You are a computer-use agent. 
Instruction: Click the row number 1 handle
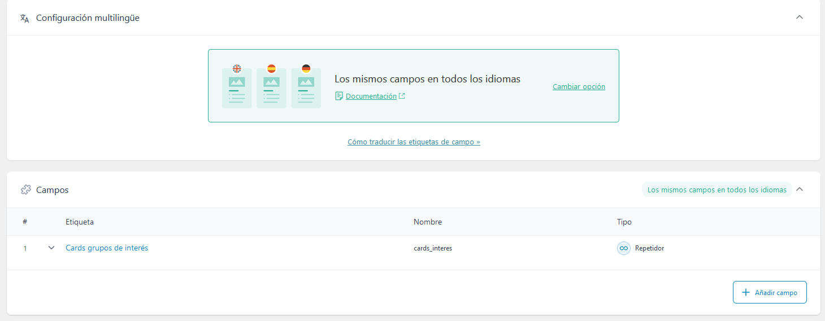click(25, 248)
